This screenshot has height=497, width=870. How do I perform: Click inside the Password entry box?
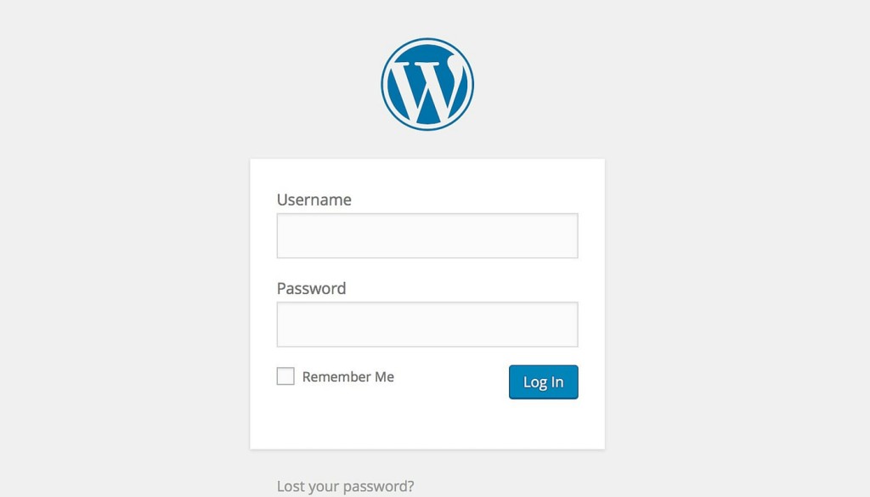427,324
